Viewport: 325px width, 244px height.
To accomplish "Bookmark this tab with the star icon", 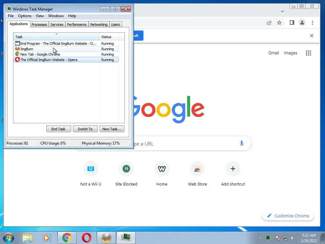I will [279, 23].
